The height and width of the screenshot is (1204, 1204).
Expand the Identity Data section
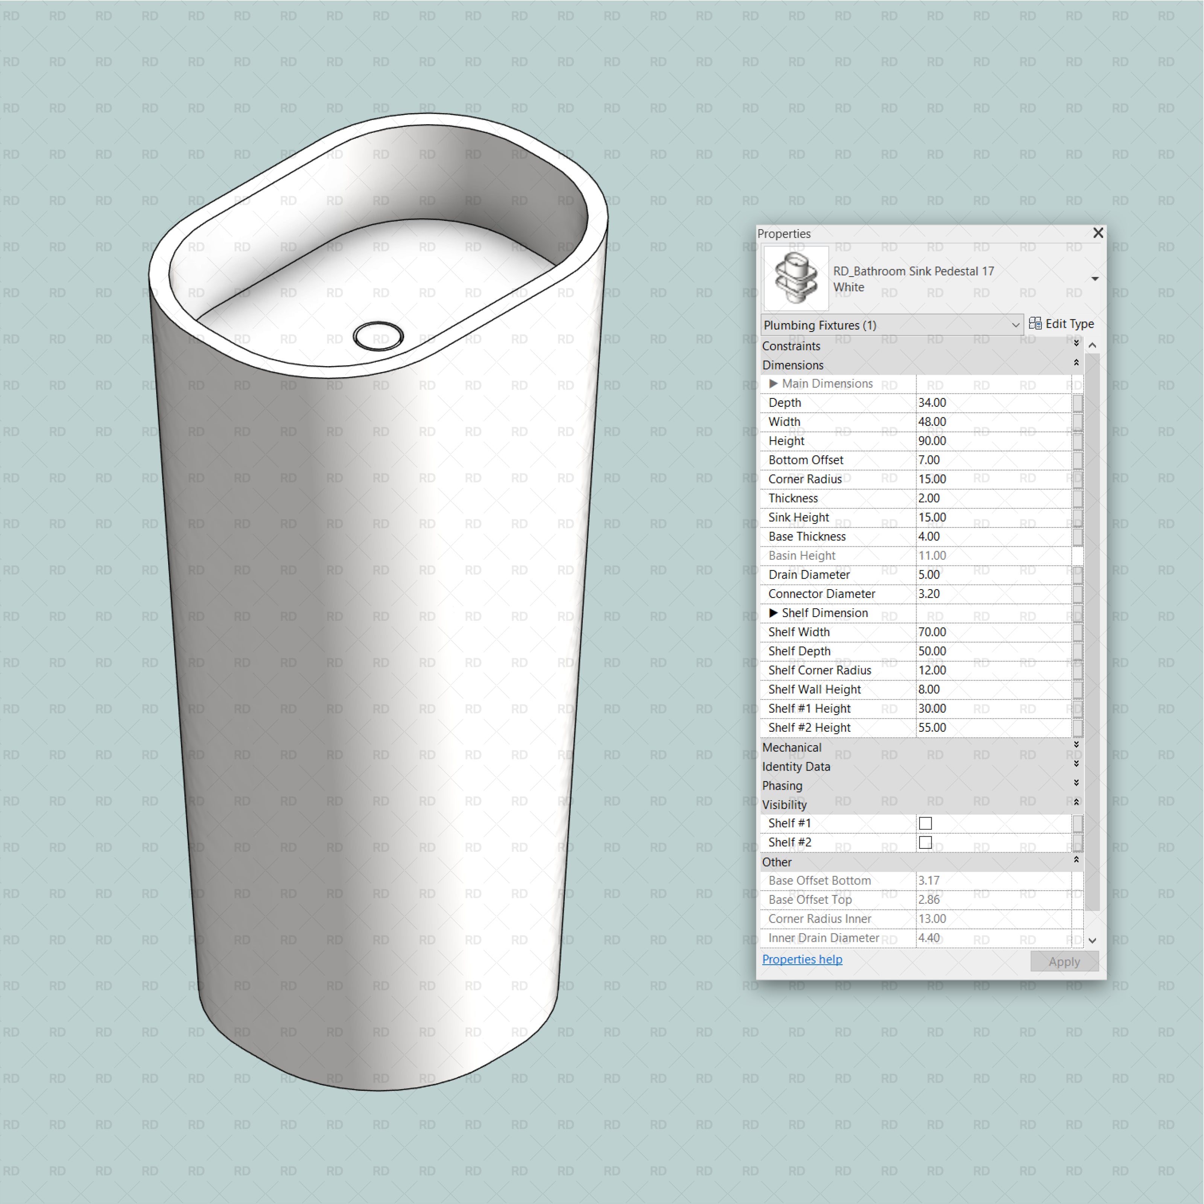point(1076,764)
